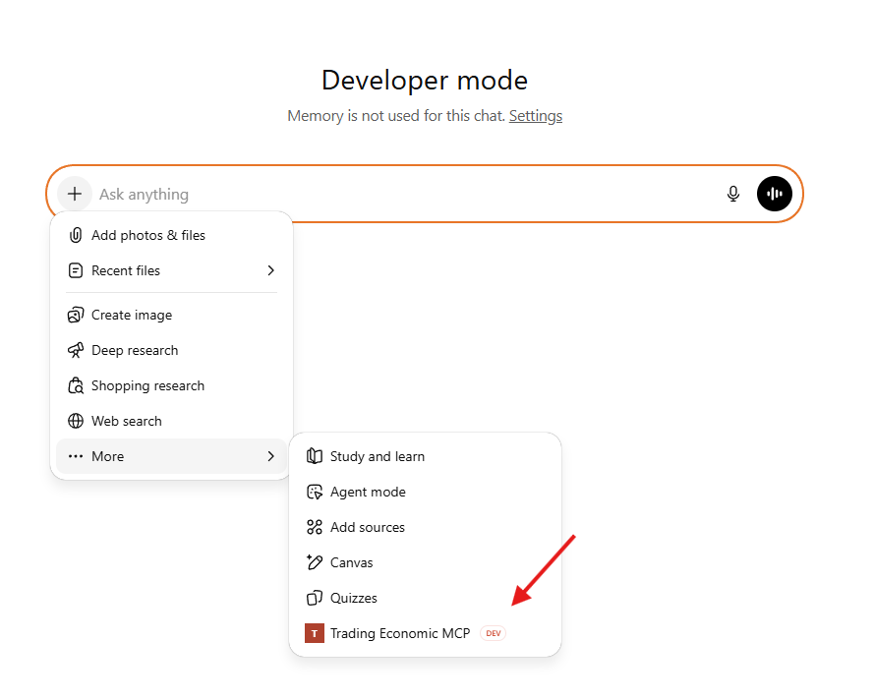This screenshot has width=874, height=700.
Task: Click the Add sources icon
Action: 315,527
